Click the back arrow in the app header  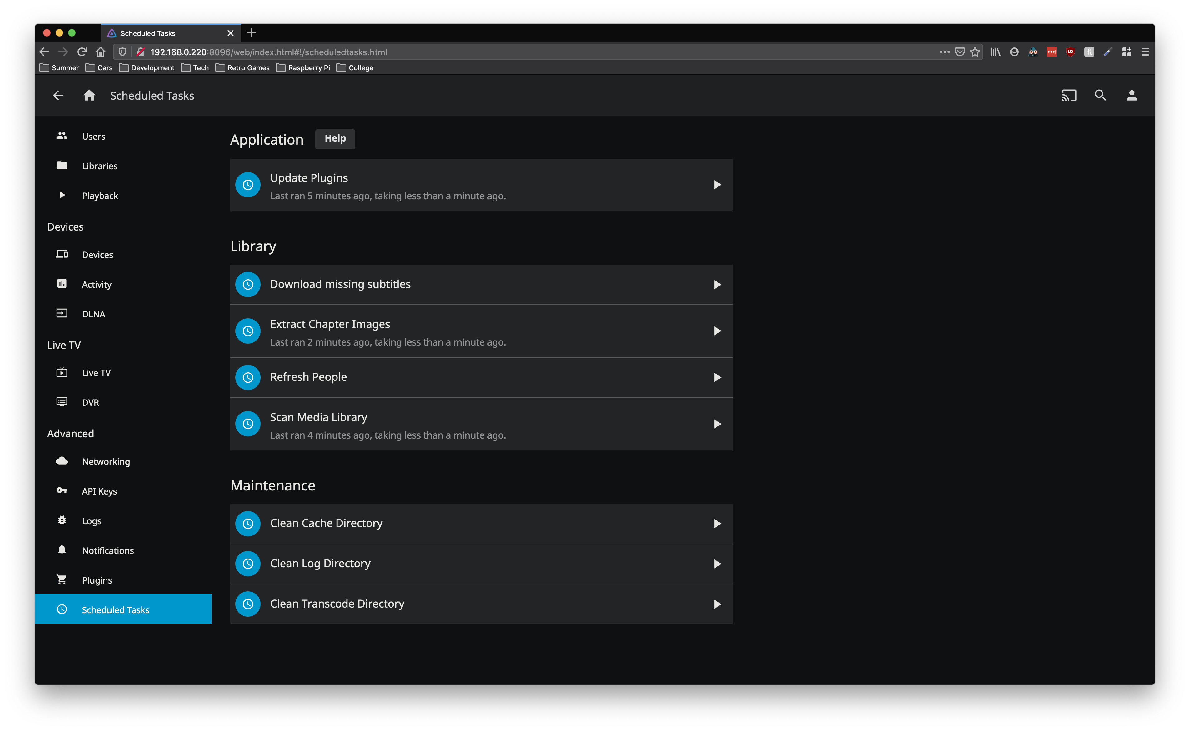57,95
